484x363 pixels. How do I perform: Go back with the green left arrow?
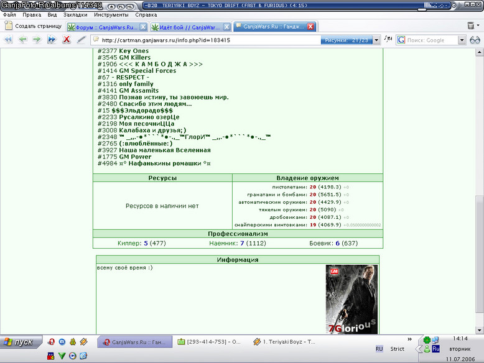coord(22,40)
